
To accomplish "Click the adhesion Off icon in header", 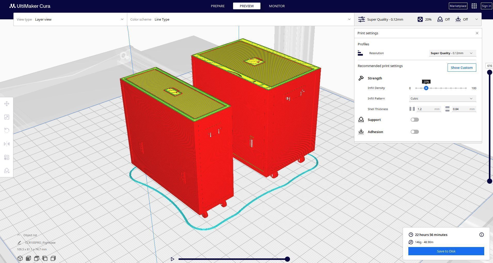I will click(x=458, y=19).
